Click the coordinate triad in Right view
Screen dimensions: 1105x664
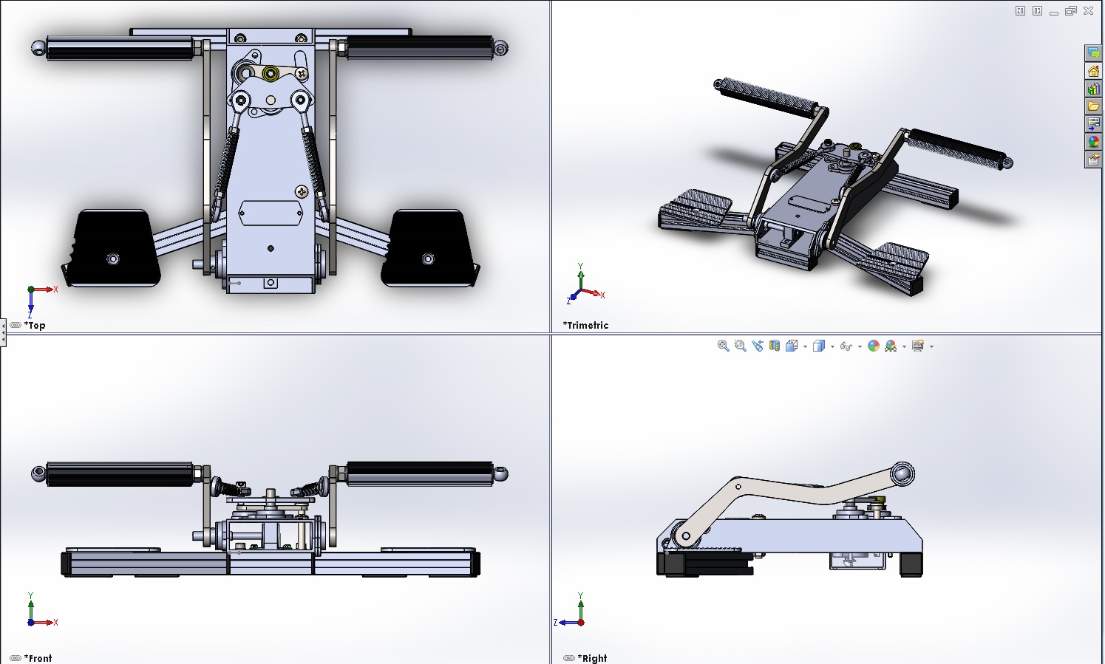[x=571, y=611]
